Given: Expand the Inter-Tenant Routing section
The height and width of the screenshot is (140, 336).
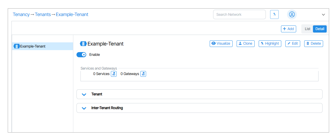Looking at the screenshot, I should 84,108.
